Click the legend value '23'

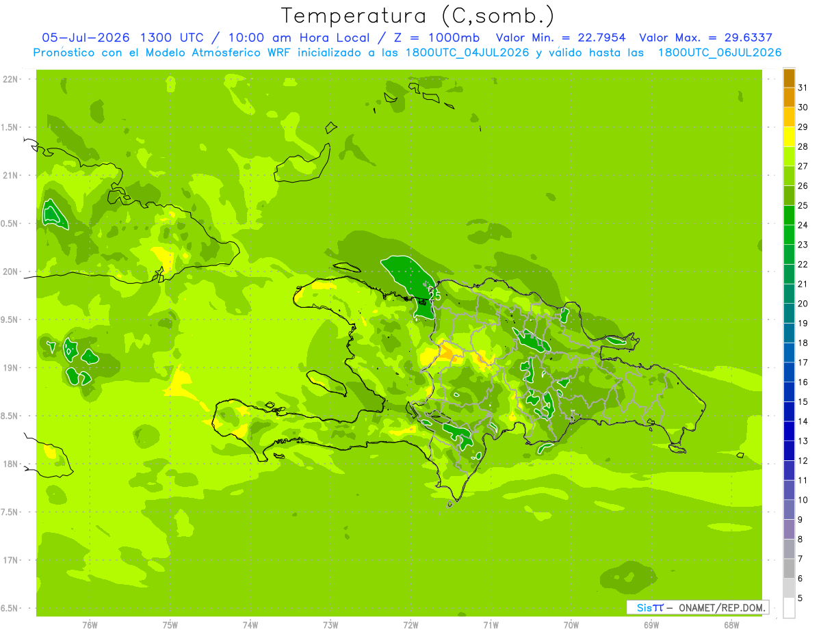[x=803, y=245]
